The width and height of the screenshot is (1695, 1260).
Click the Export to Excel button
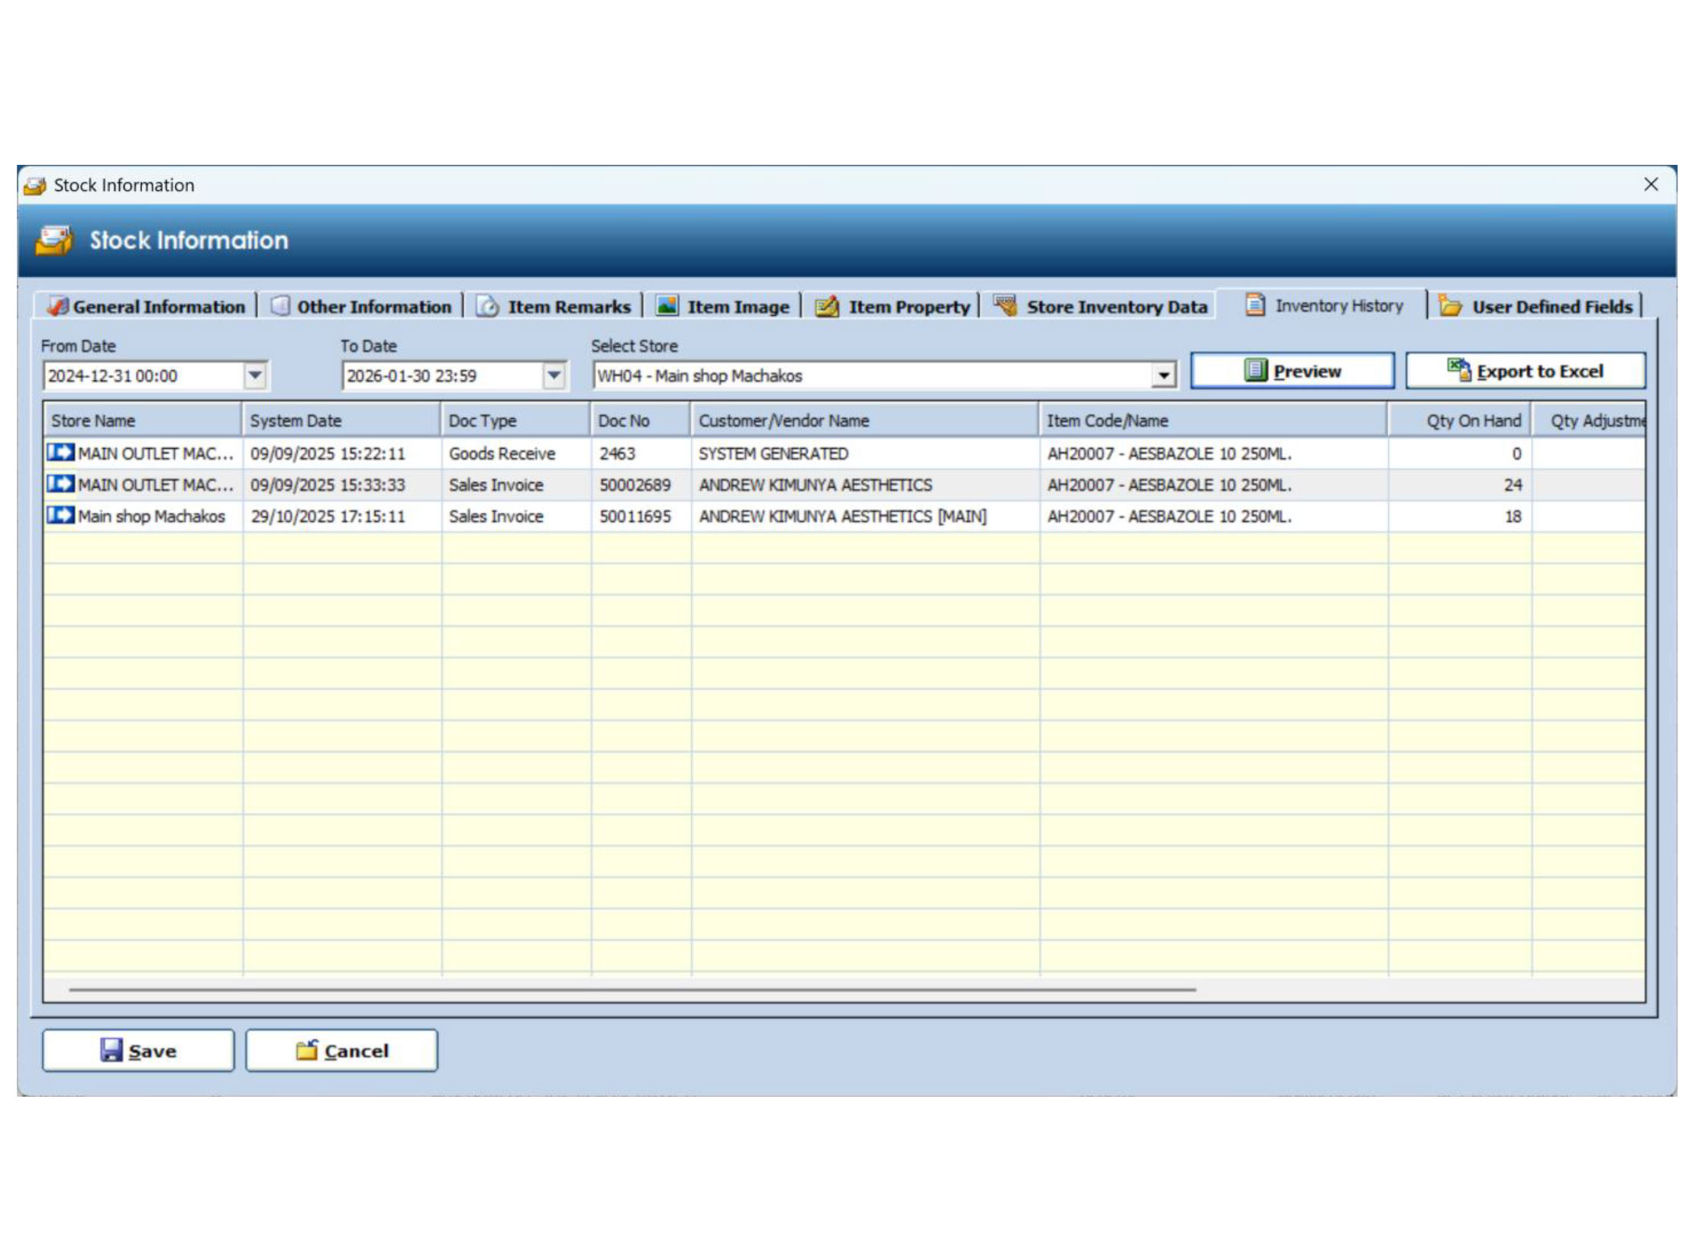[1524, 372]
